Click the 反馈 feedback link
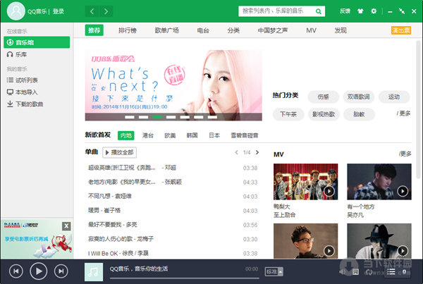Image resolution: width=423 pixels, height=284 pixels. pos(345,11)
